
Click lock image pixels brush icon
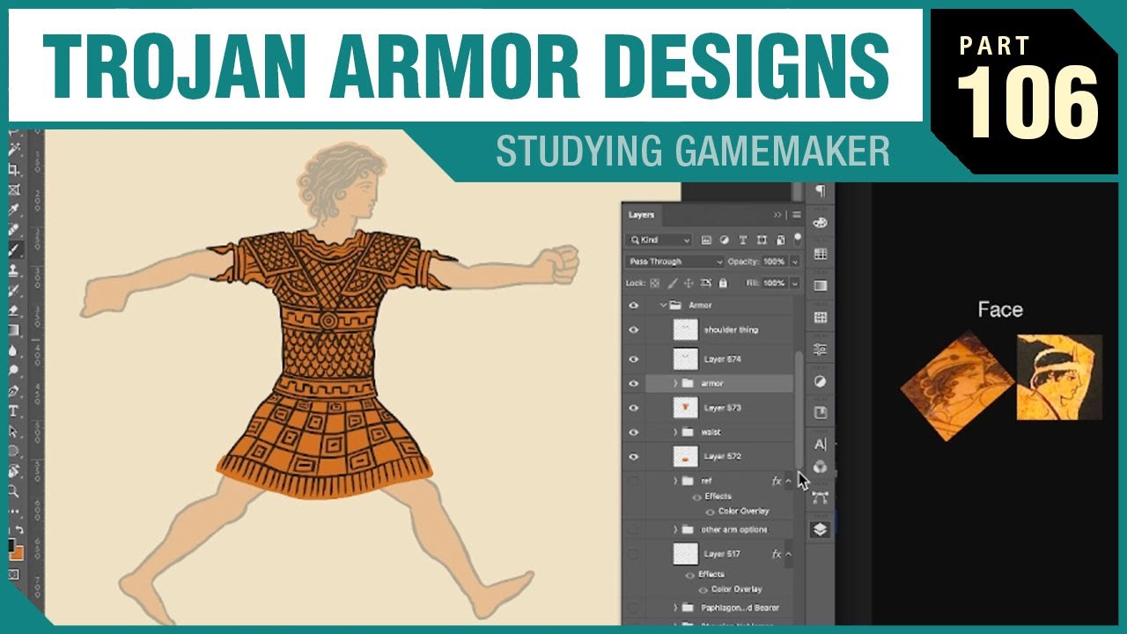click(672, 284)
